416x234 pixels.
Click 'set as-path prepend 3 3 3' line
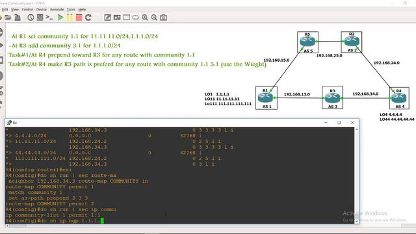[48, 198]
